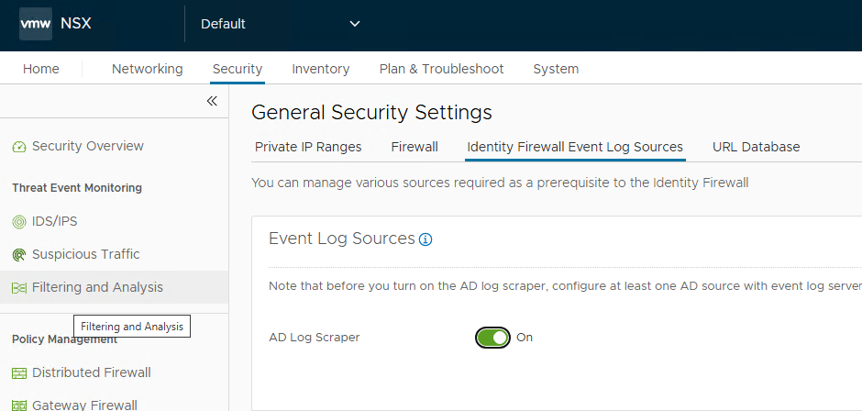Open the System tab

(x=556, y=69)
